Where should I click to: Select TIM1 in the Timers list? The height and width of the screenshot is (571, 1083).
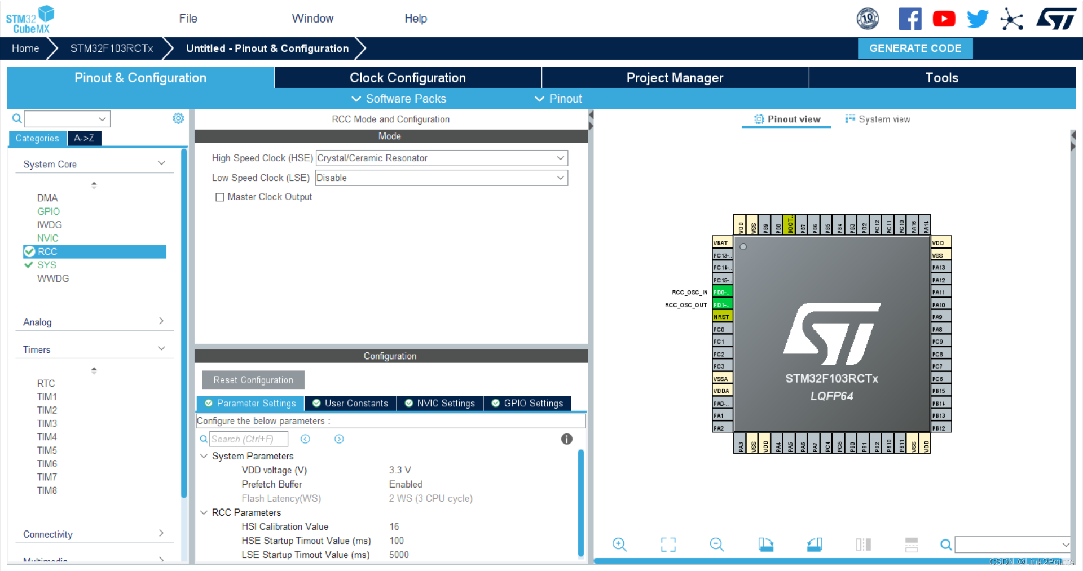tap(47, 397)
